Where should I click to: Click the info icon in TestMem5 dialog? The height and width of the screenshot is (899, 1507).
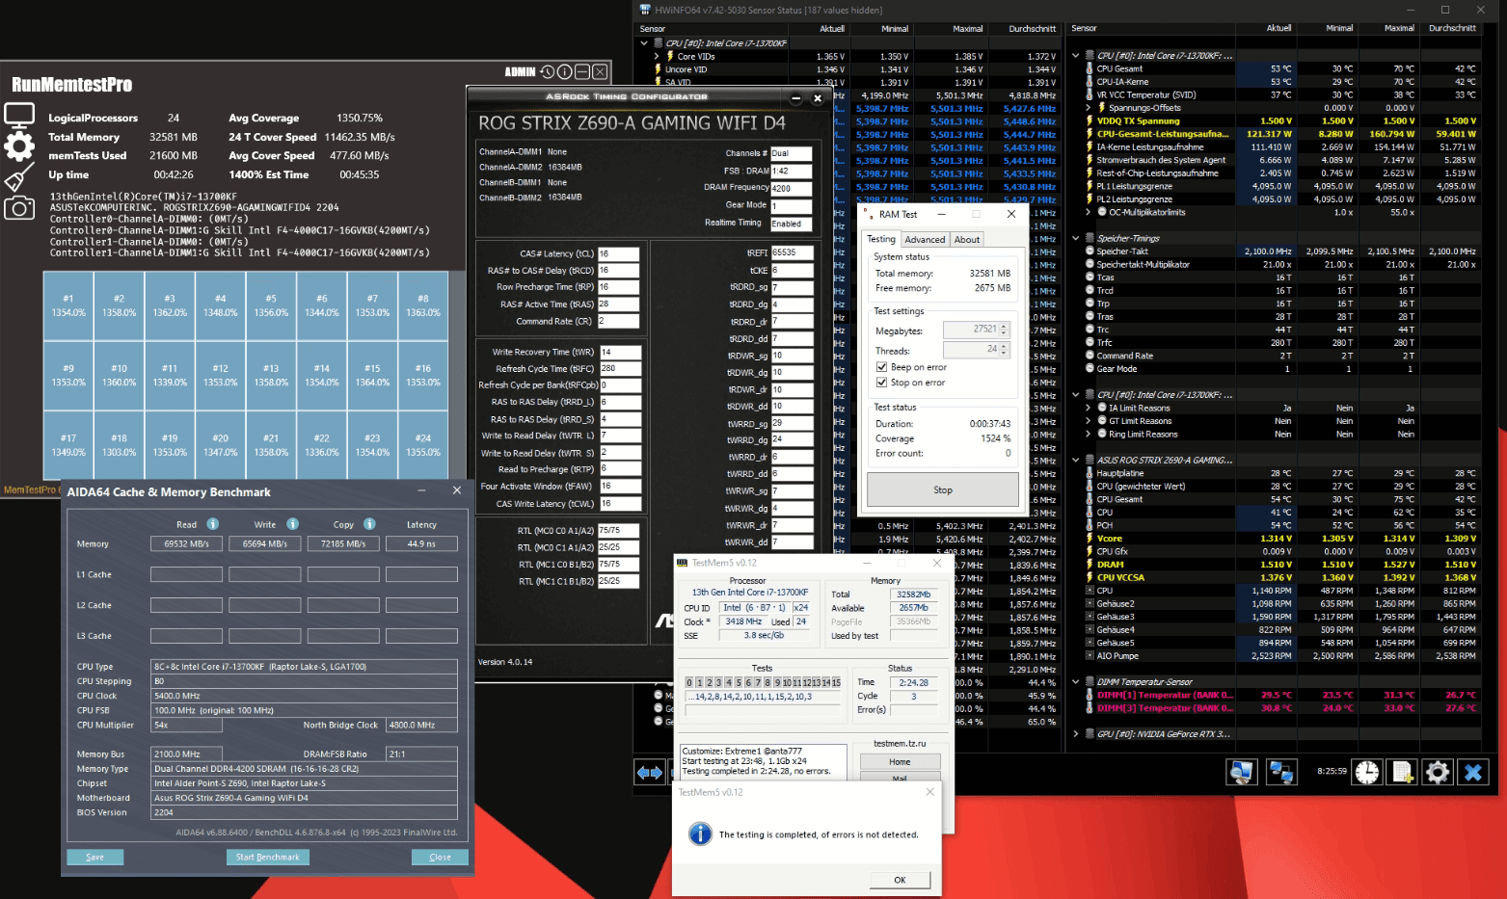(x=700, y=834)
